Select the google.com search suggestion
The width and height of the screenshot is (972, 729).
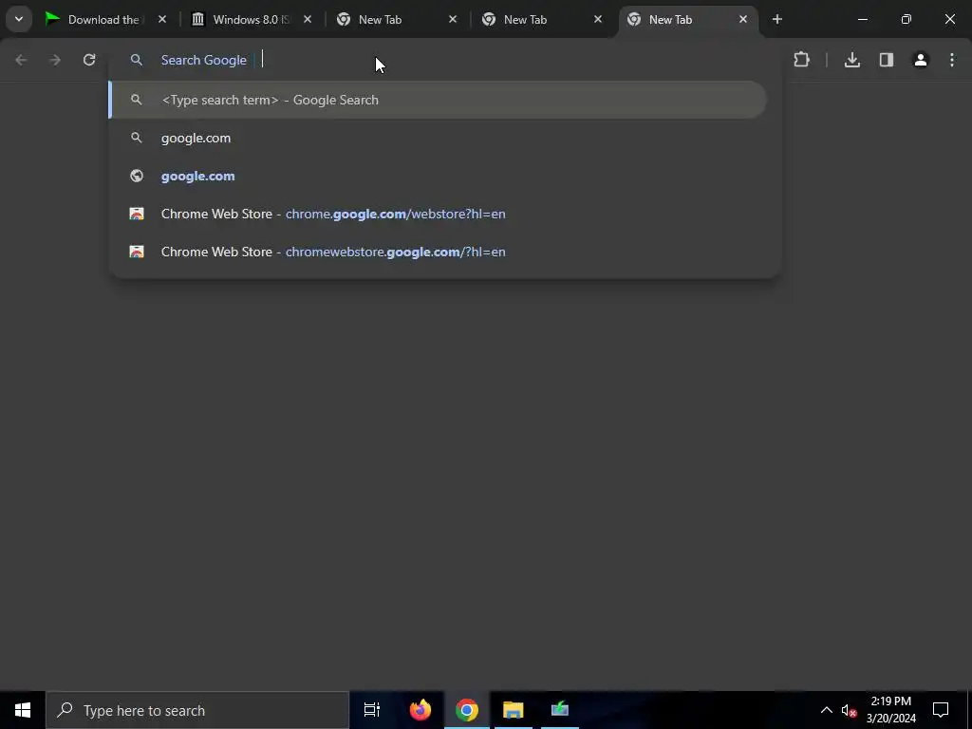point(438,138)
